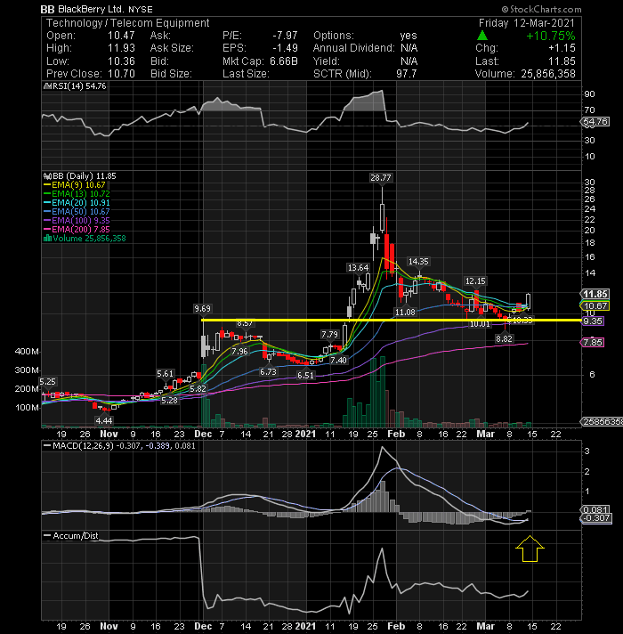623x634 pixels.
Task: Click the volume bars icon in legend
Action: [47, 239]
